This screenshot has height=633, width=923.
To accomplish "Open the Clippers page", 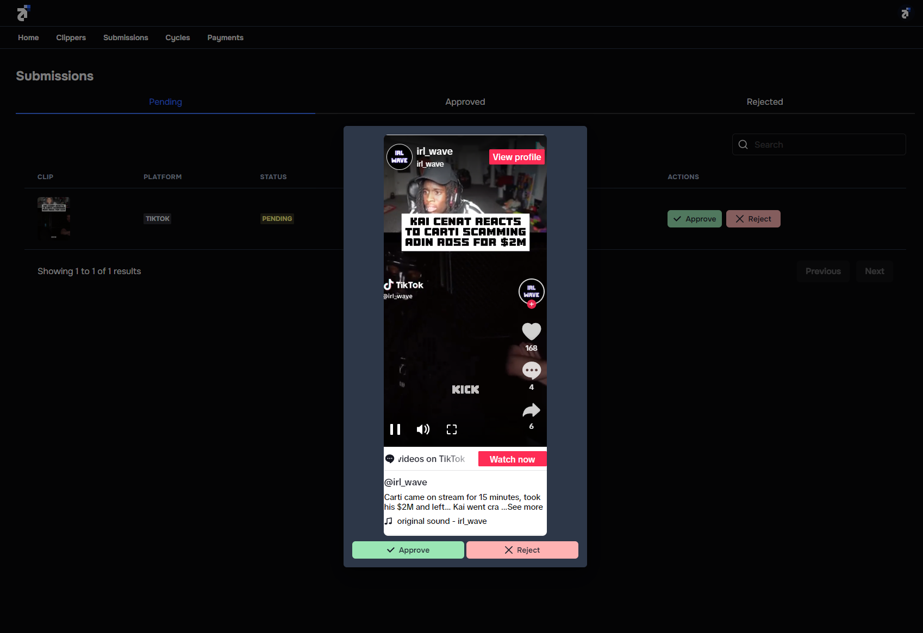I will coord(71,37).
